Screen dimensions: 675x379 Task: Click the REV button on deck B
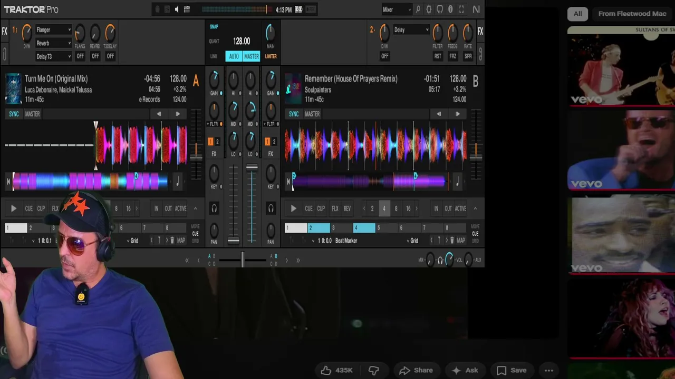[x=347, y=208]
